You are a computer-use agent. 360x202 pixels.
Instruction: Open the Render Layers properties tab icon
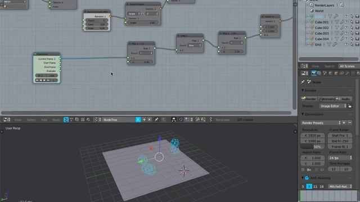[319, 74]
